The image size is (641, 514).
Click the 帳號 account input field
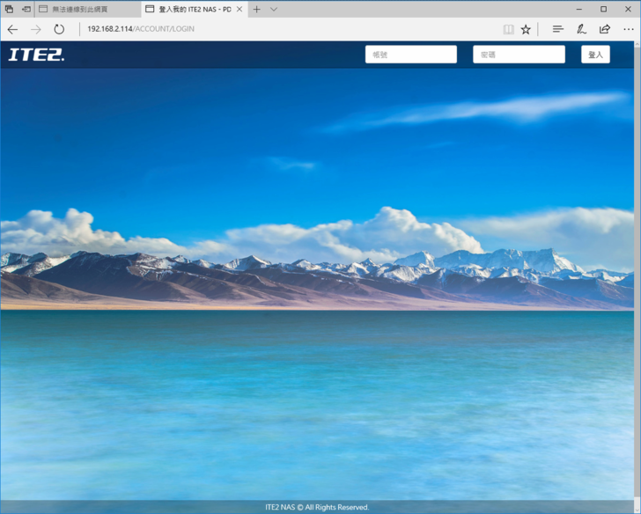tap(410, 55)
